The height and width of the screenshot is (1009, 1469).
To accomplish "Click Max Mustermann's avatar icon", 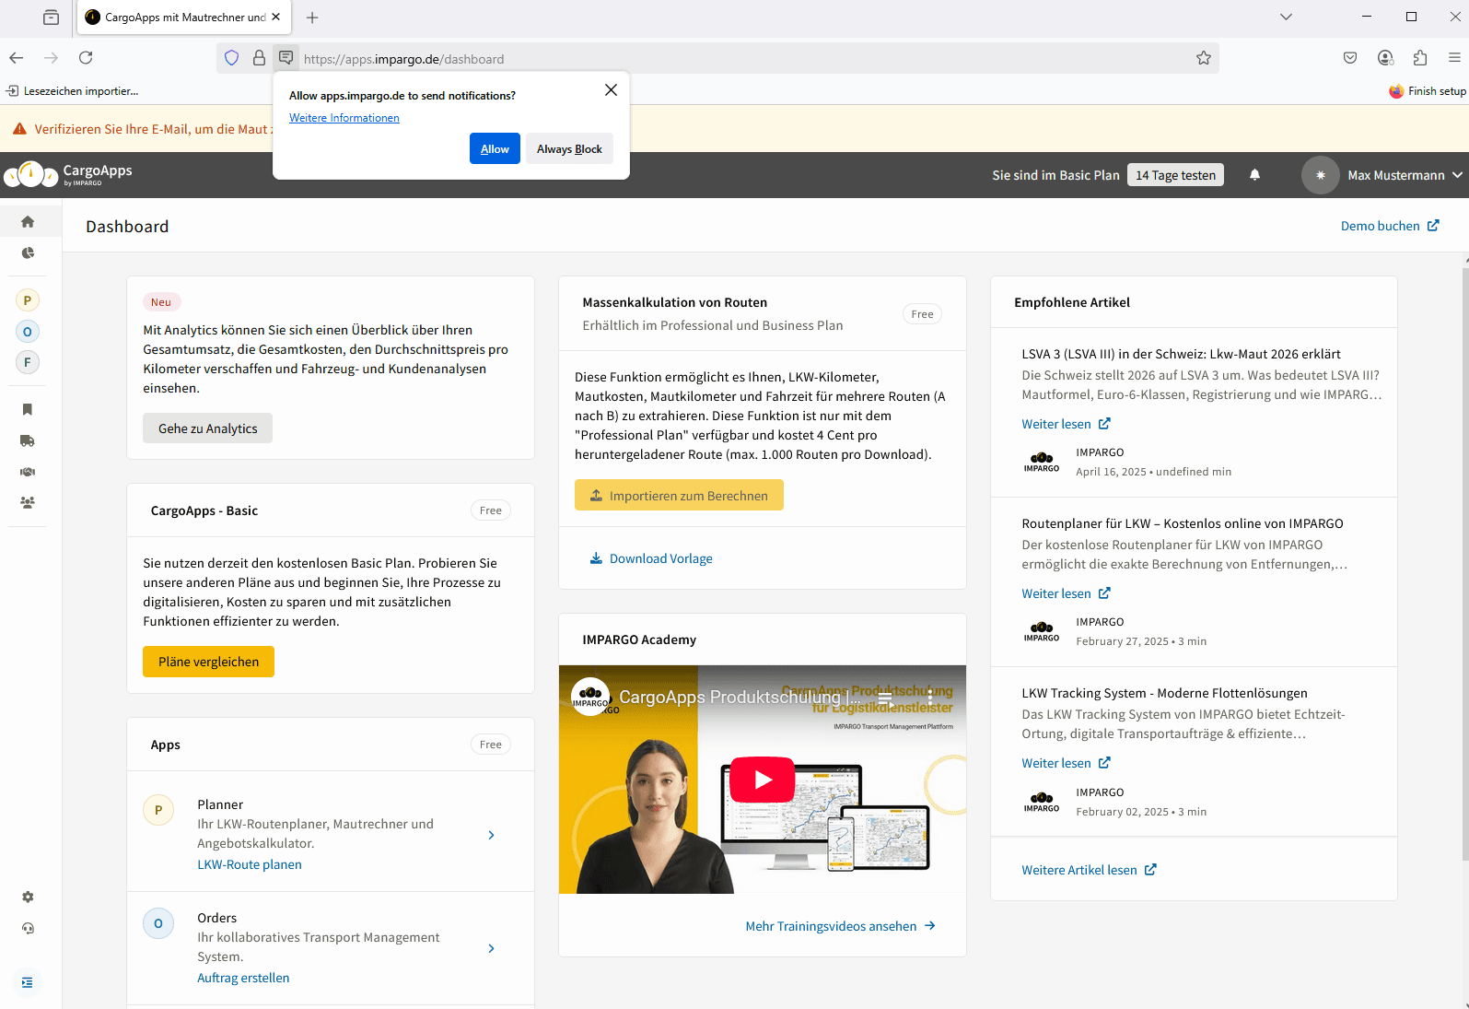I will [1320, 175].
